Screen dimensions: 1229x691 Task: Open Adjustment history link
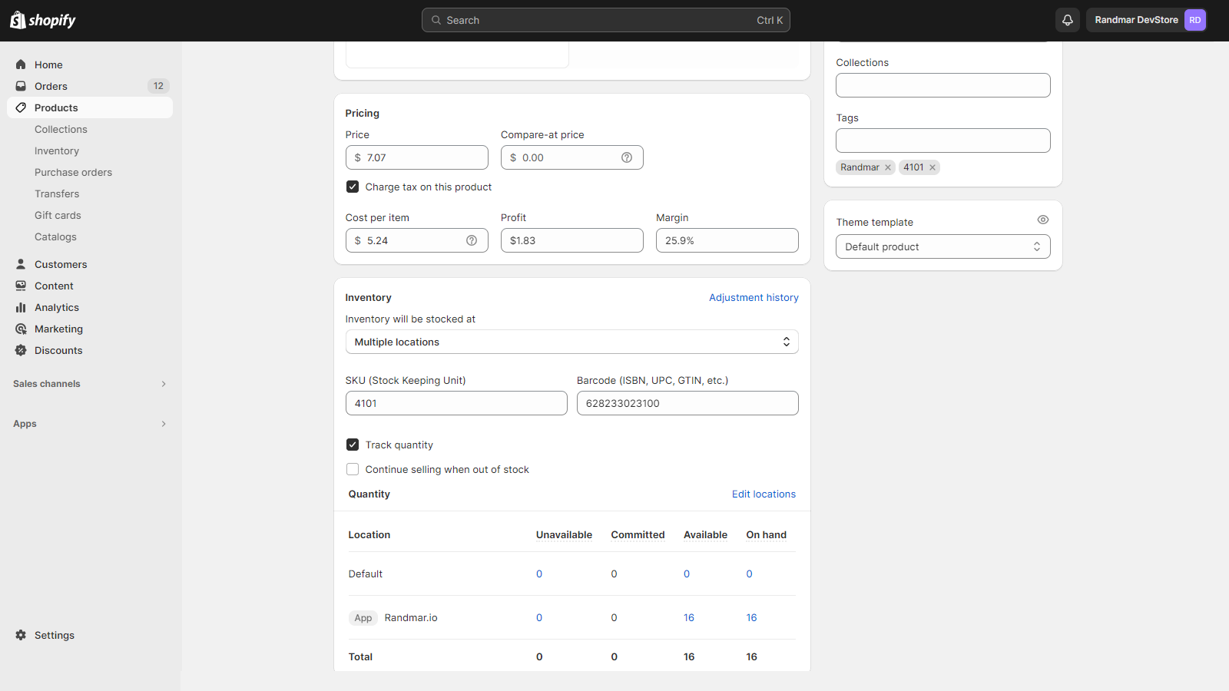754,297
